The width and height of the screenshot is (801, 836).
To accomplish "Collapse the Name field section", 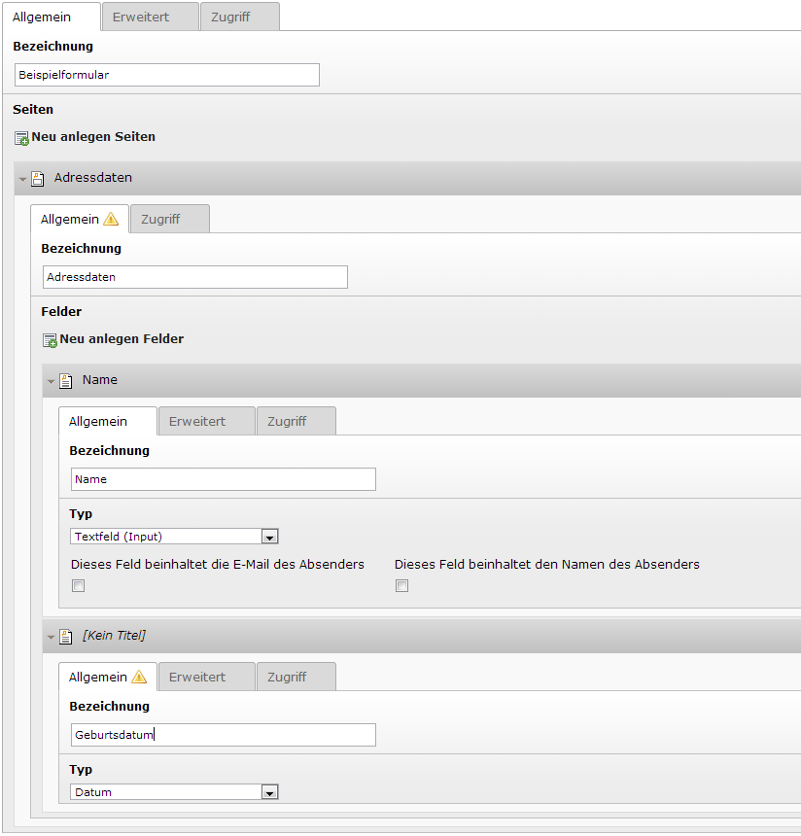I will pyautogui.click(x=52, y=382).
